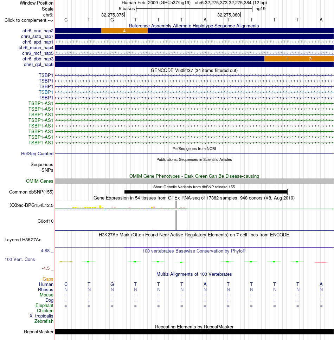This screenshot has height=340, width=334.
Task: Open the chr6_qbl_hap6 track label
Action: tap(38, 65)
